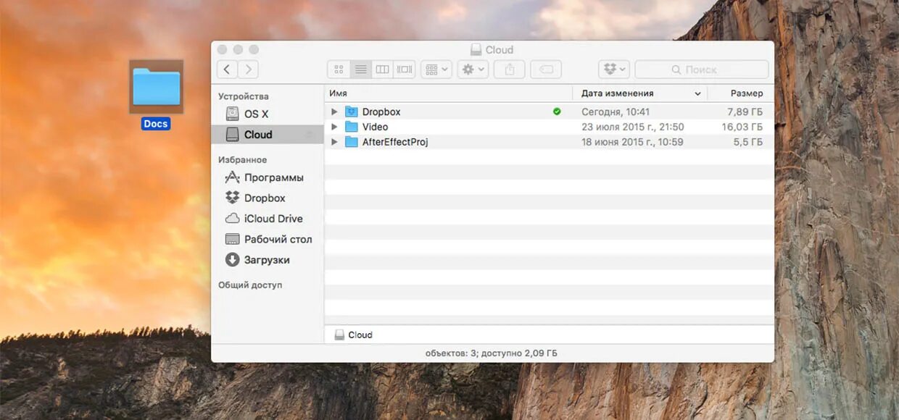The image size is (899, 420).
Task: Select the Dropbox folder row icon
Action: 352,112
